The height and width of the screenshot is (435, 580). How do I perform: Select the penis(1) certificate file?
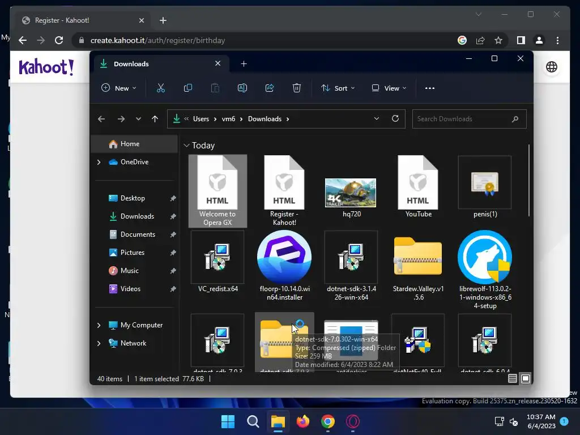tap(485, 187)
